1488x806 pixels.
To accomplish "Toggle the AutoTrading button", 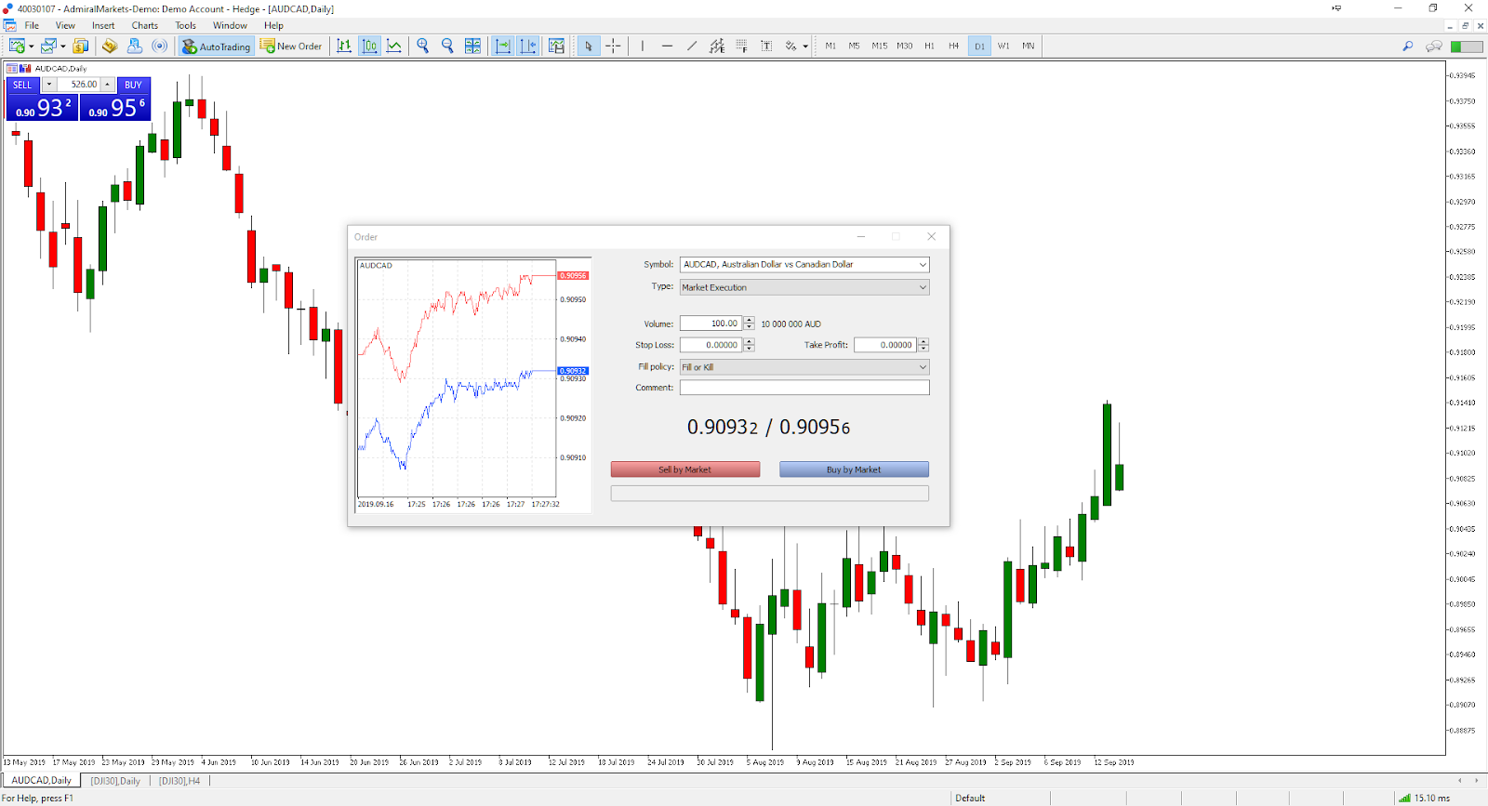I will 216,46.
